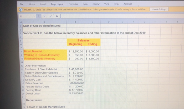This screenshot has height=109, width=184.
Task: Click the $8,000.00 ending balance cell
Action: (92, 51)
